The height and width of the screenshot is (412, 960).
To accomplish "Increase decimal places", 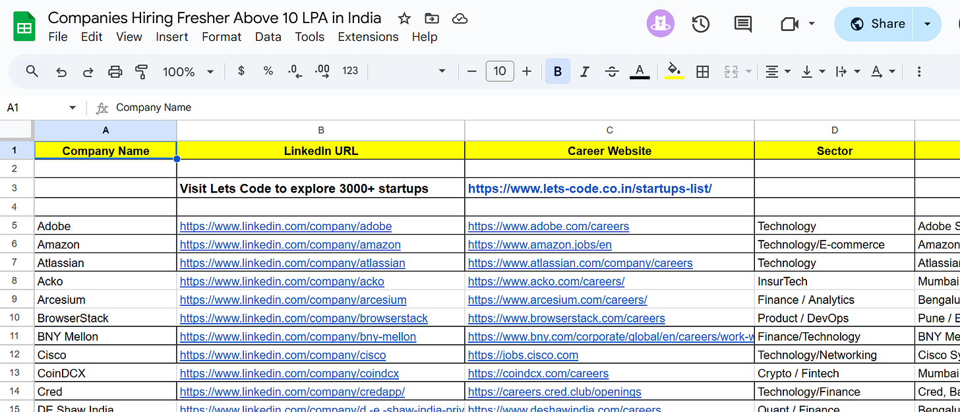I will 322,71.
